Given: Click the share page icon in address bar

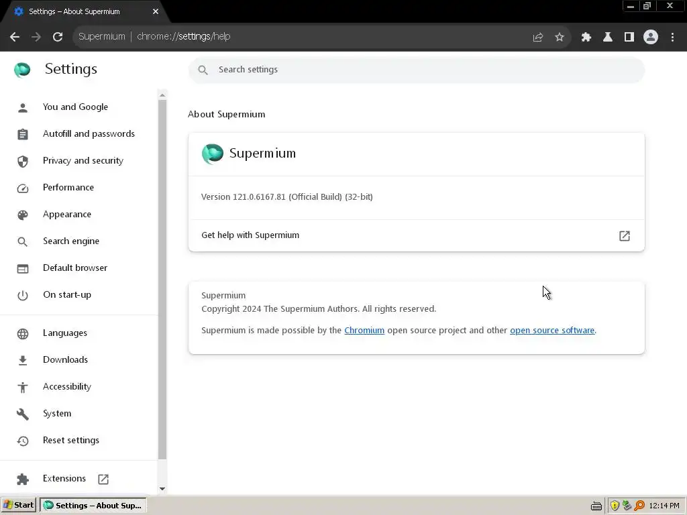Looking at the screenshot, I should point(537,38).
